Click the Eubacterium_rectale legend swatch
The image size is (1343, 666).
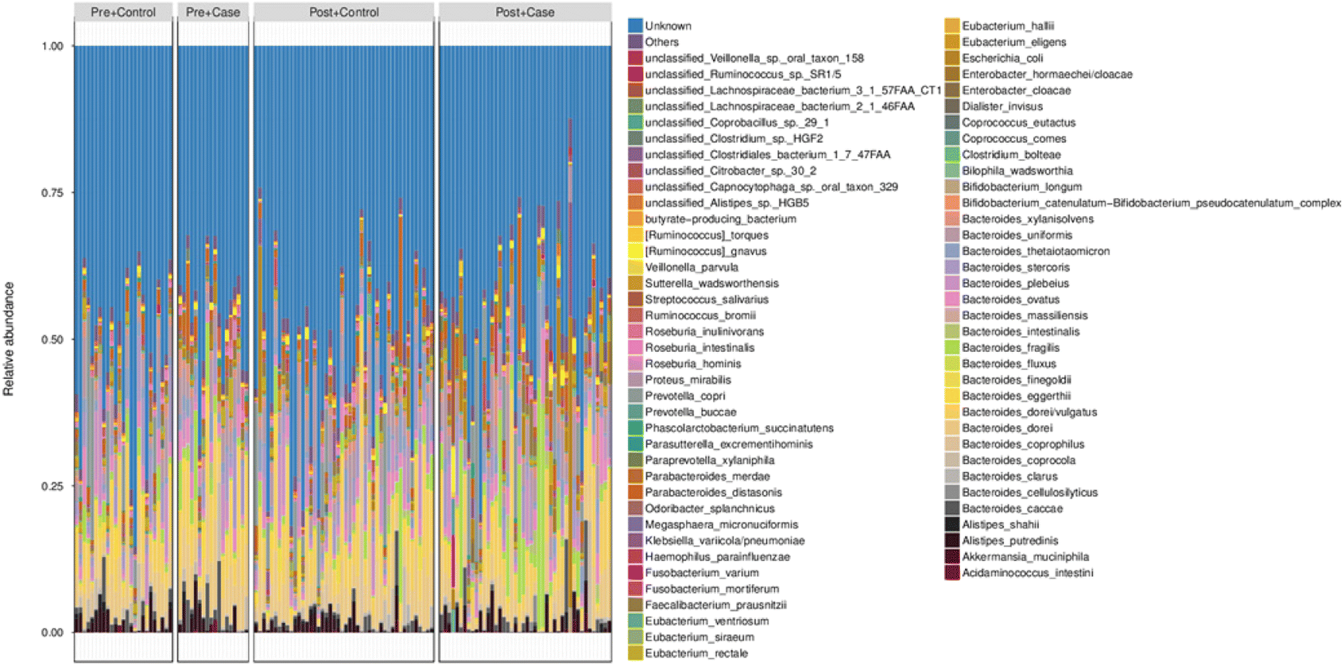pyautogui.click(x=636, y=653)
